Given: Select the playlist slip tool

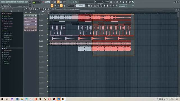Looking at the screenshot, I should point(37,9).
